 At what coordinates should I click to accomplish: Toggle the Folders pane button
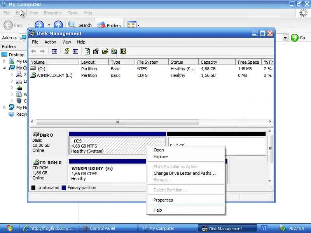pos(109,25)
